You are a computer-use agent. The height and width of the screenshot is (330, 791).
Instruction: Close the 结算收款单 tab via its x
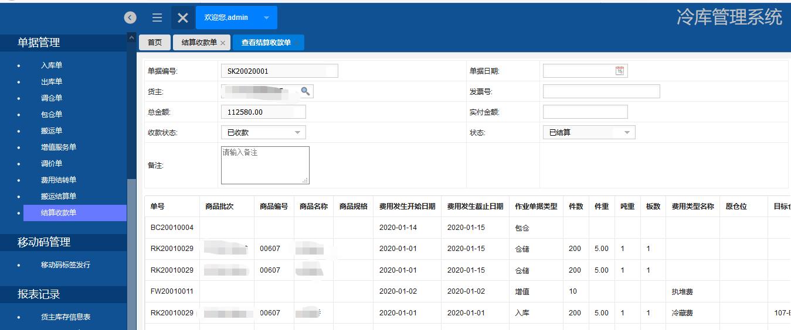coord(223,43)
